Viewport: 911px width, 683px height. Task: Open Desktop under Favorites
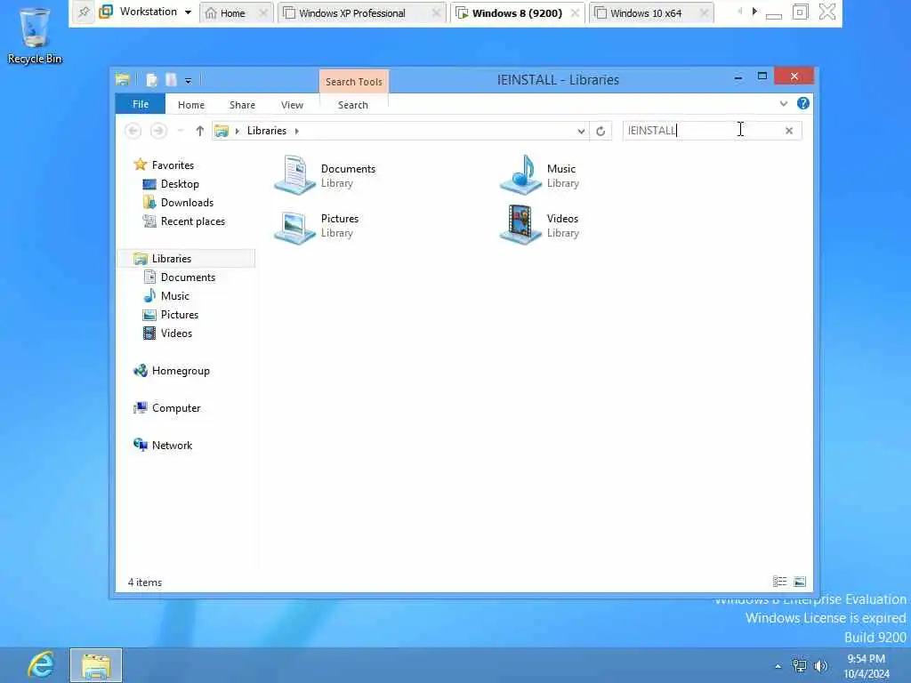[x=180, y=183]
